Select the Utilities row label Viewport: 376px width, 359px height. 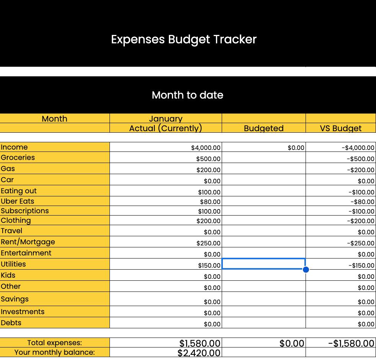[x=55, y=264]
